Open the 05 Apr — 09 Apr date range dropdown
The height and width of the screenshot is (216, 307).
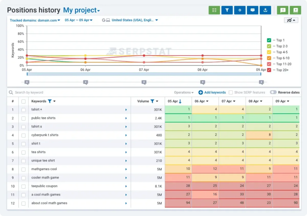[79, 20]
